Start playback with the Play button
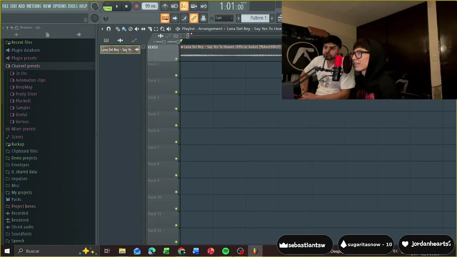The height and width of the screenshot is (257, 457). pyautogui.click(x=117, y=6)
